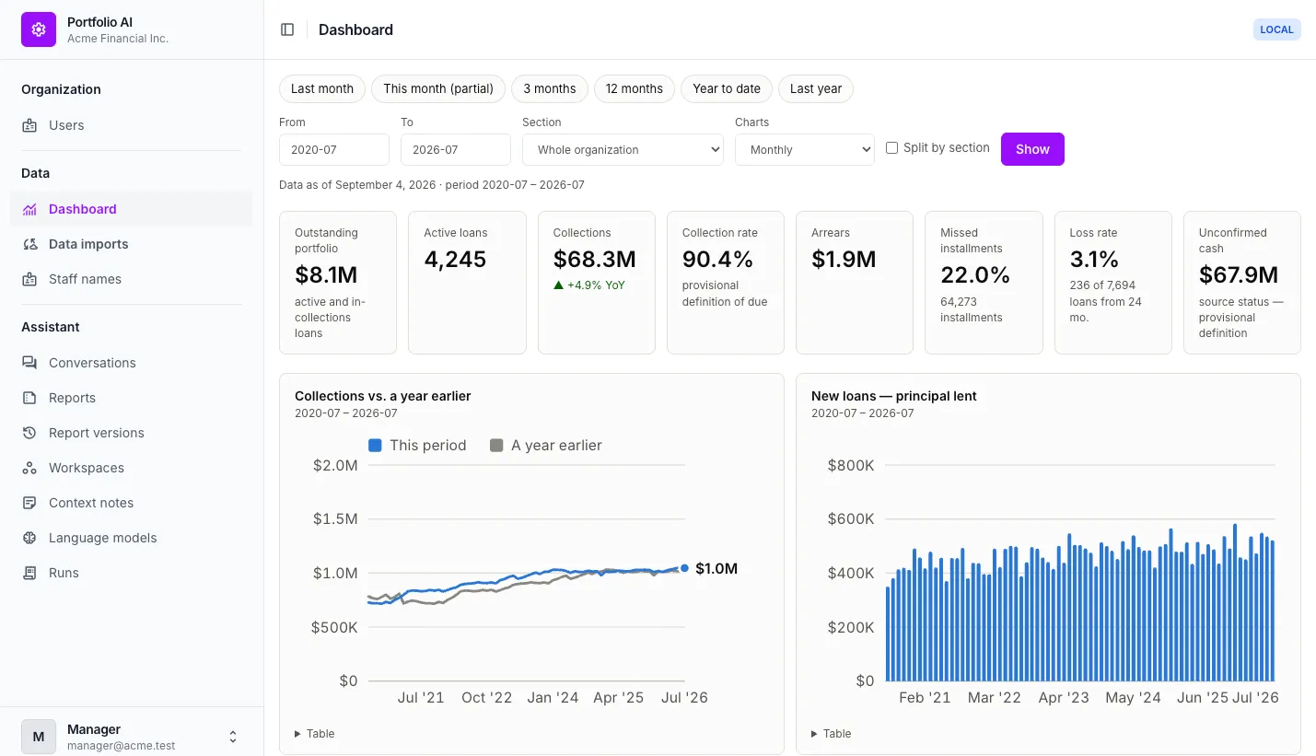This screenshot has height=756, width=1316.
Task: Select the This month (partial) preset
Action: point(438,88)
